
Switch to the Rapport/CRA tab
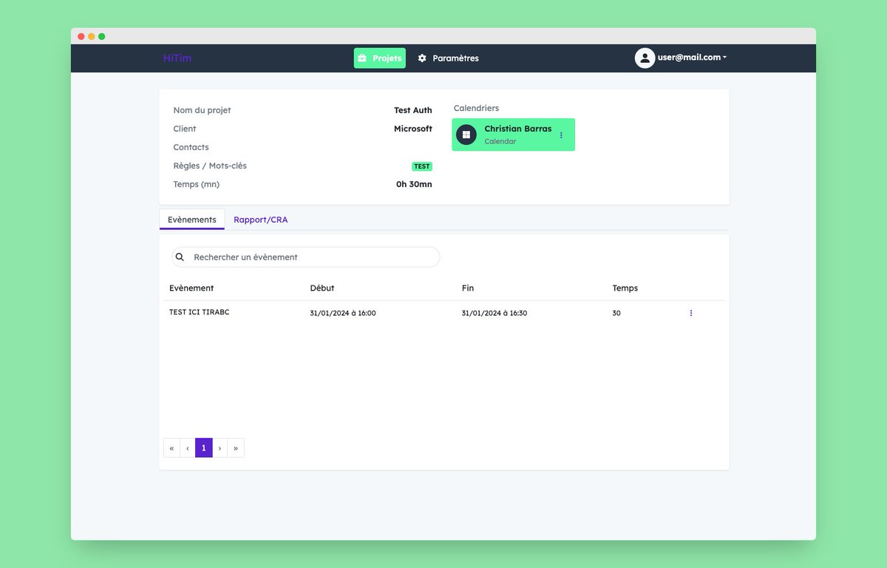(261, 220)
